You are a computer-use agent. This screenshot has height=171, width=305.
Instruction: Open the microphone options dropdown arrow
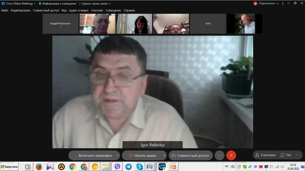118,155
